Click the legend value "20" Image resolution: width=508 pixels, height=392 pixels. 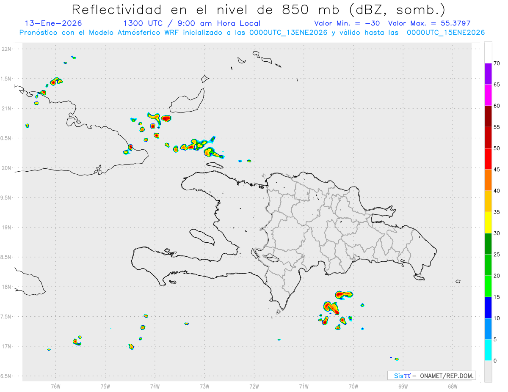point(497,276)
